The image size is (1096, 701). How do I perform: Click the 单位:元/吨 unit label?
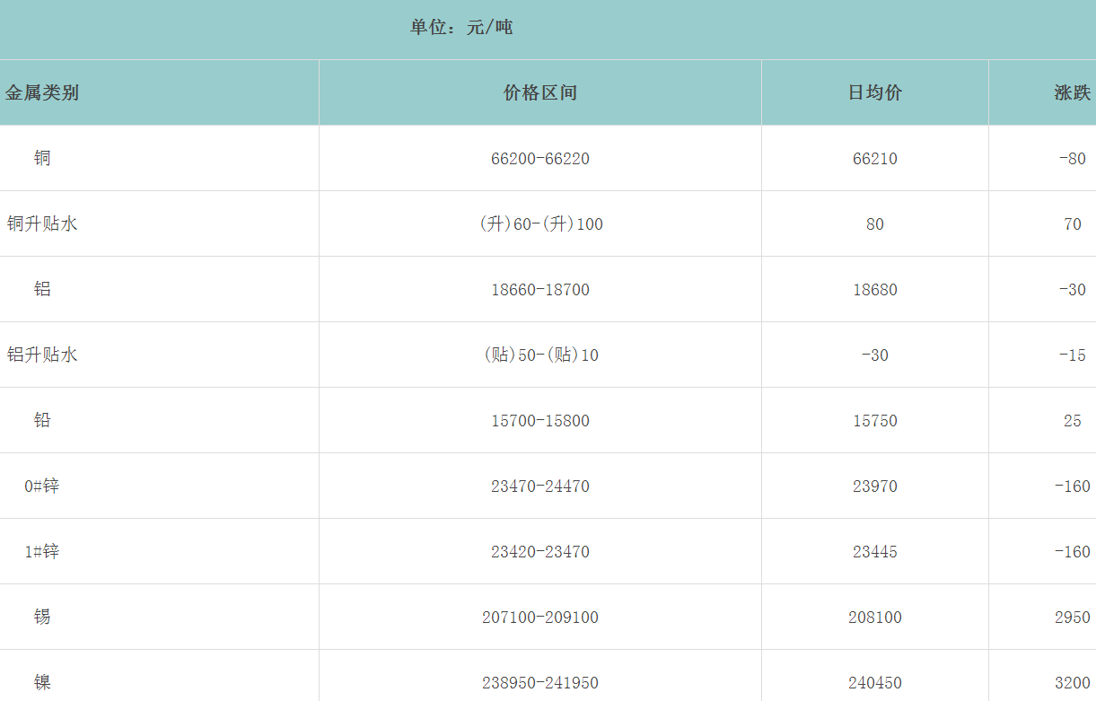[x=461, y=28]
